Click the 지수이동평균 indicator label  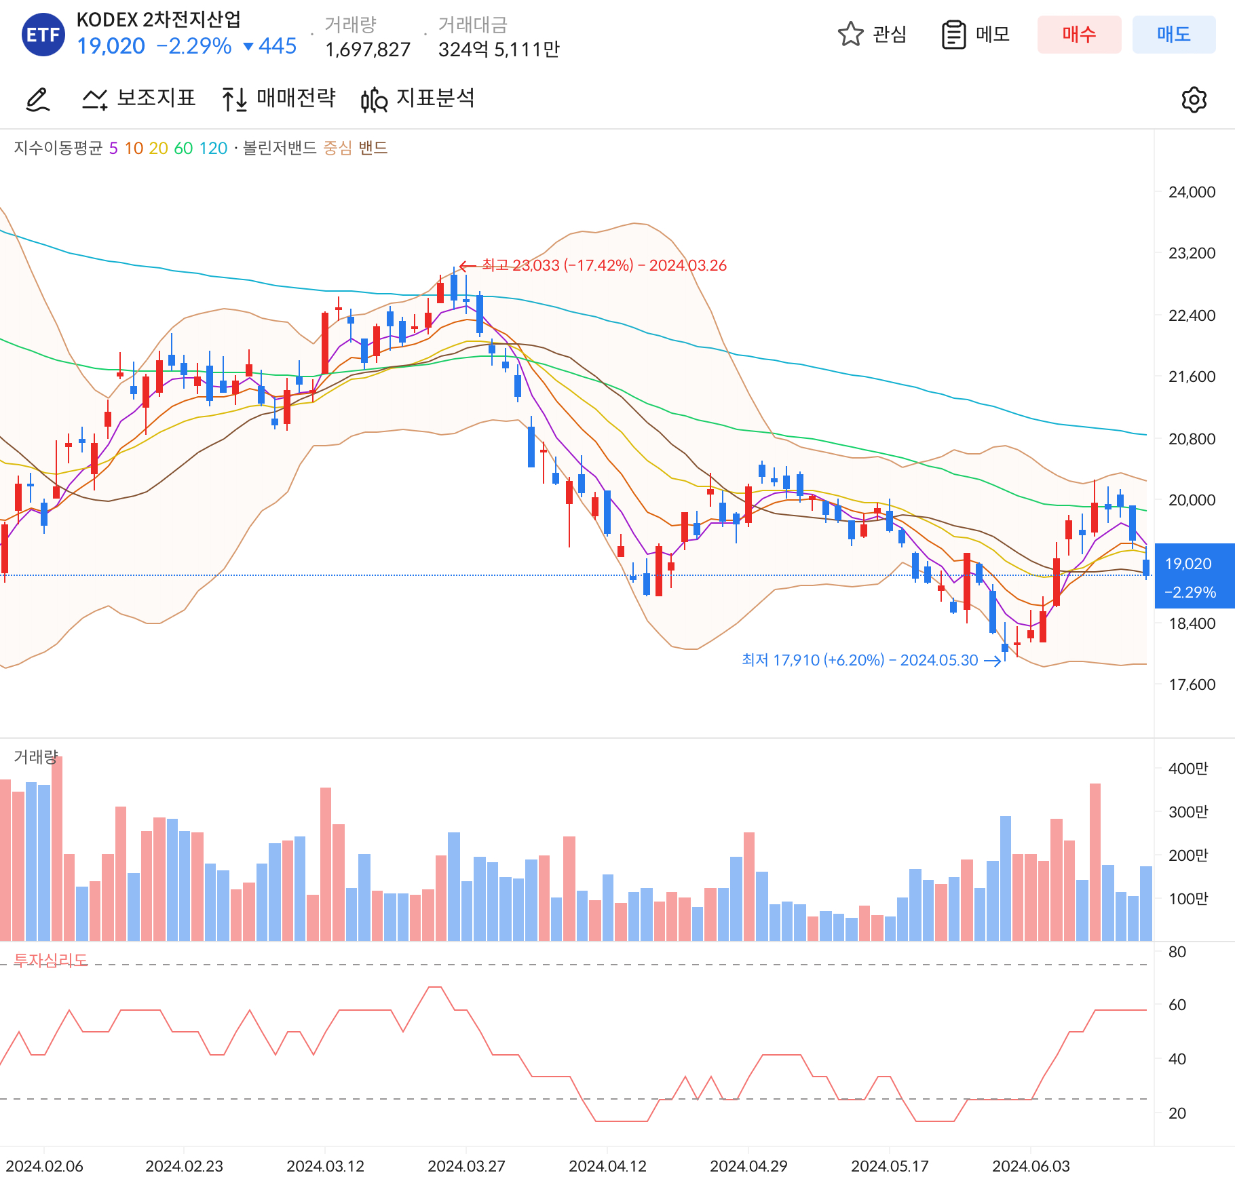[58, 149]
